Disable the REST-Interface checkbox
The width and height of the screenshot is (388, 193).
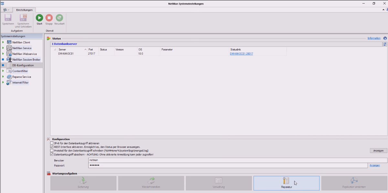pyautogui.click(x=51, y=146)
